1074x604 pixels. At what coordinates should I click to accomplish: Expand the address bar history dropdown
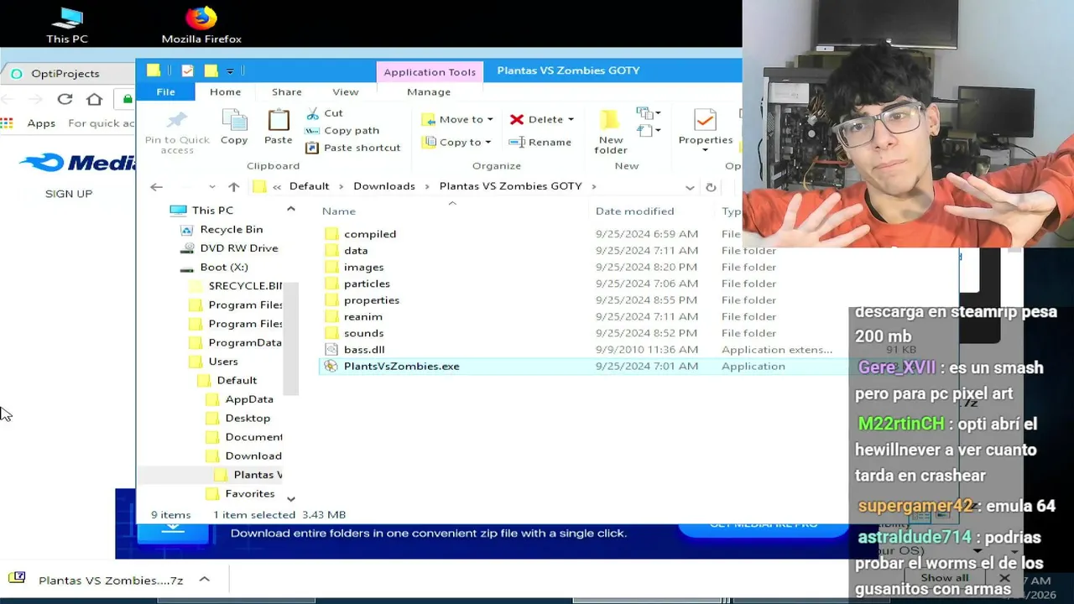tap(690, 187)
